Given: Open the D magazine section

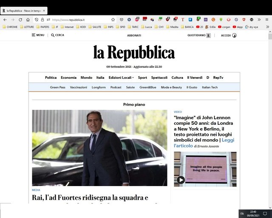Looking at the screenshot, I should pyautogui.click(x=208, y=77).
